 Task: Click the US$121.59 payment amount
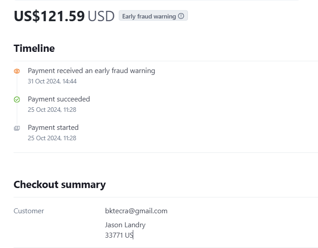click(x=49, y=16)
